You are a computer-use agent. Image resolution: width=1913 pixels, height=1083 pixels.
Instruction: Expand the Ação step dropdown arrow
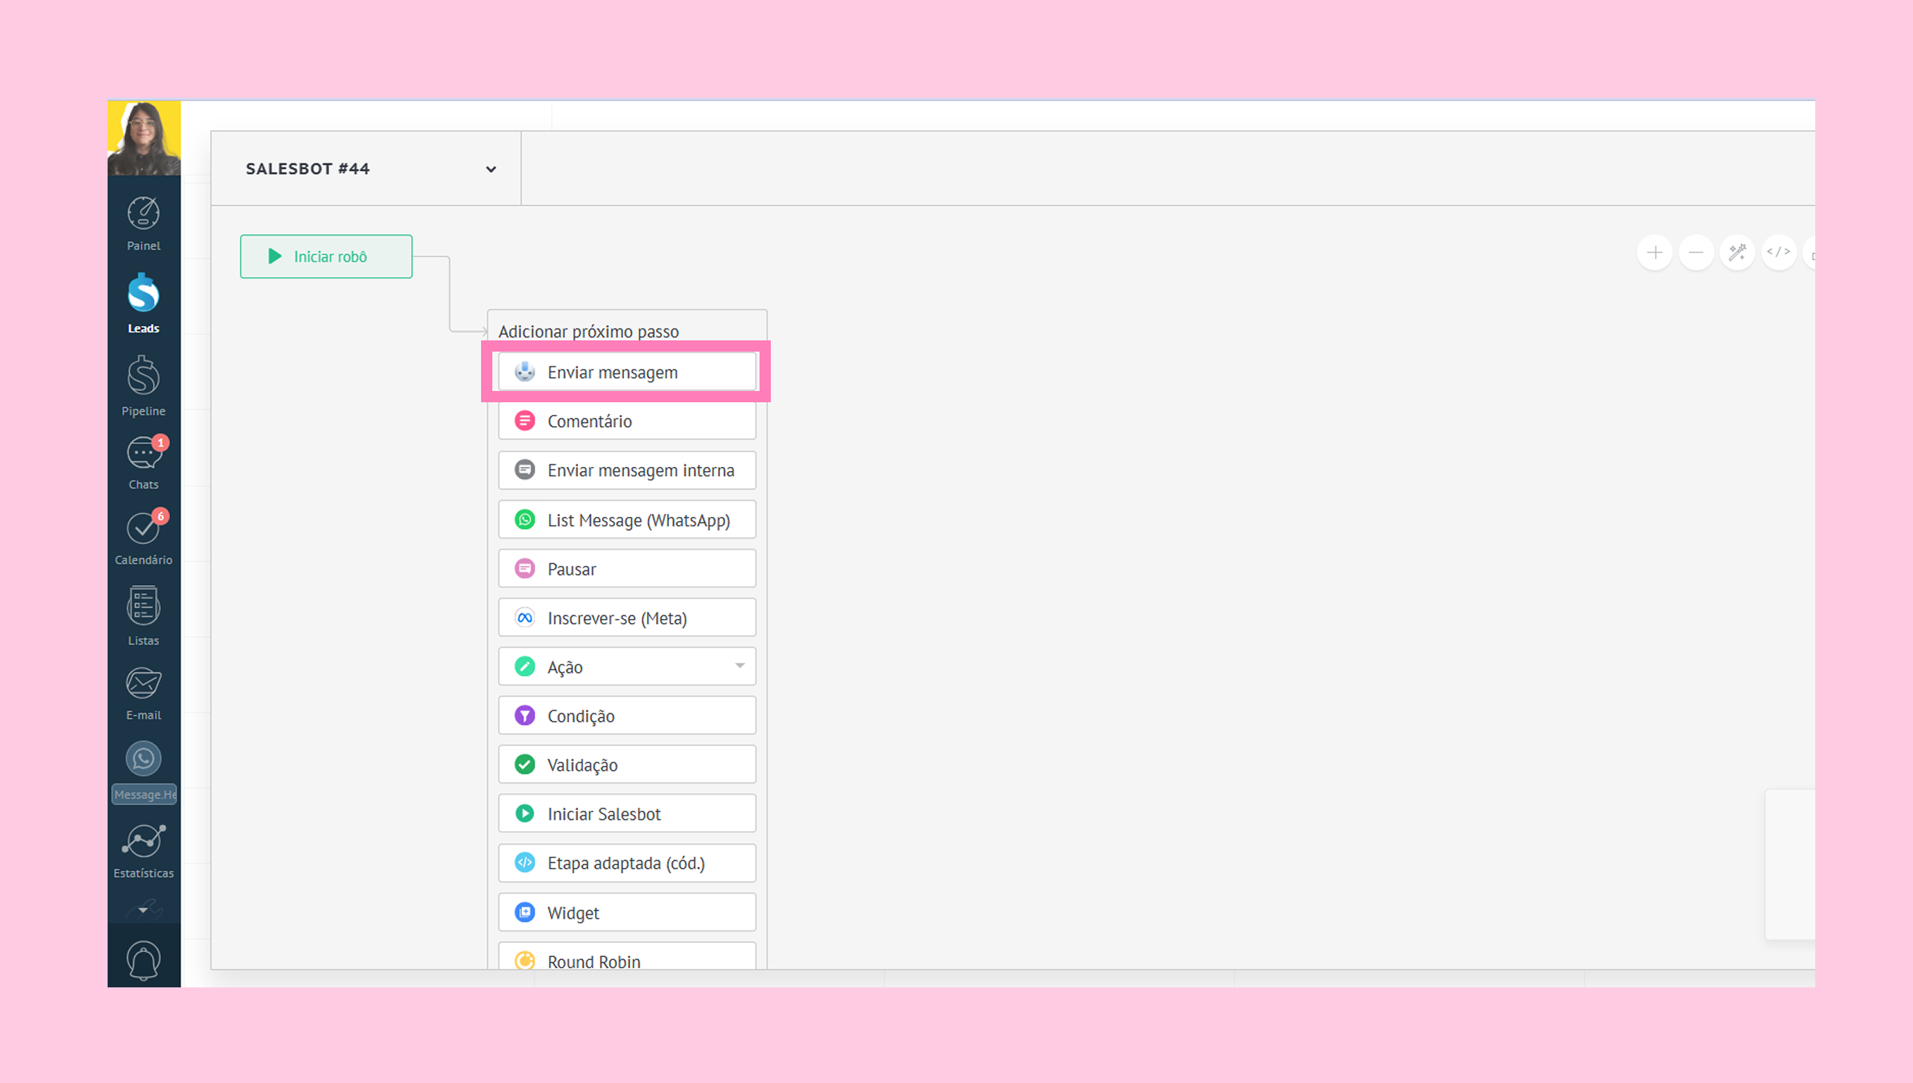739,666
